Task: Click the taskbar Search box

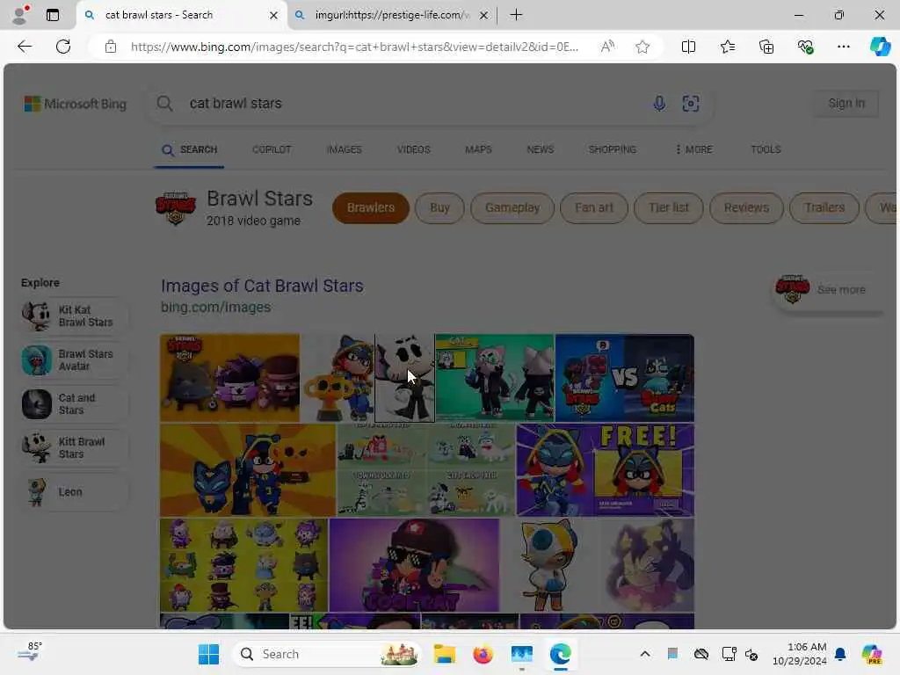Action: point(327,654)
